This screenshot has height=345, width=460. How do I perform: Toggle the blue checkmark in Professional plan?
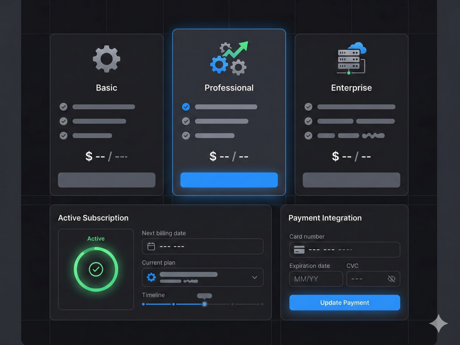(186, 107)
